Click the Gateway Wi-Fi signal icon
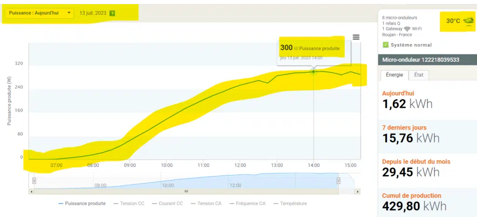The image size is (477, 217). [x=407, y=29]
